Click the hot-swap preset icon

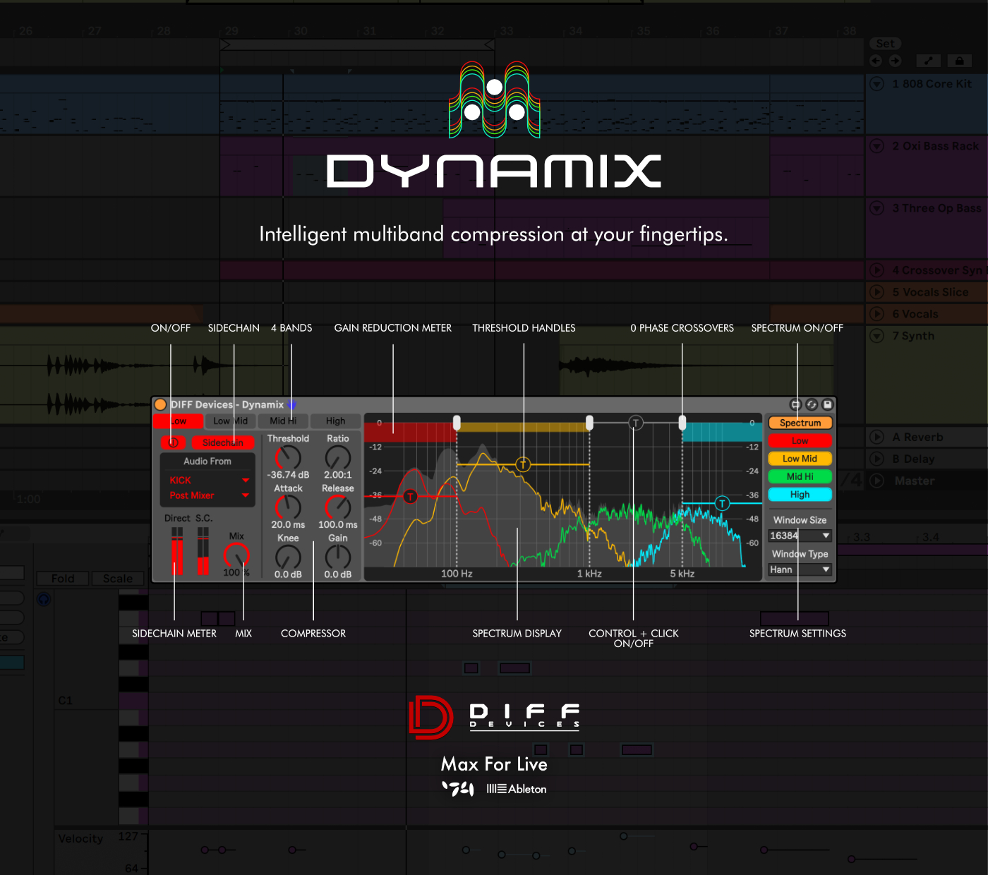[x=812, y=404]
